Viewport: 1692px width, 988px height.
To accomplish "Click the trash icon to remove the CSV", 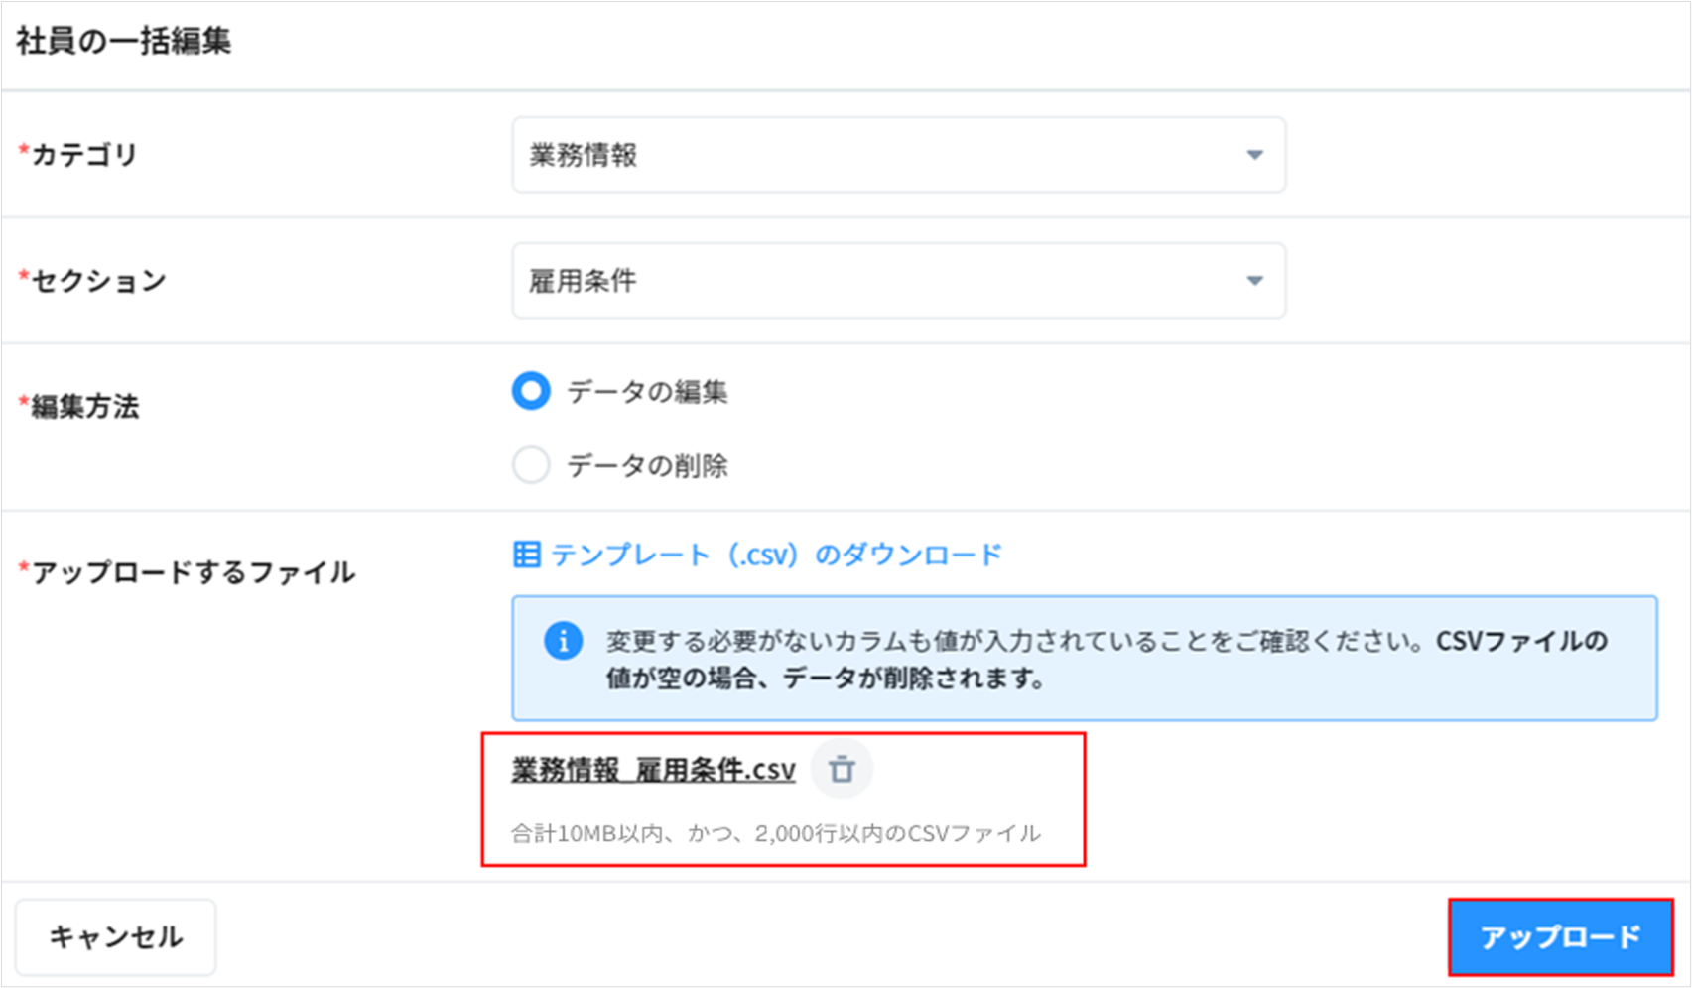I will pos(842,769).
